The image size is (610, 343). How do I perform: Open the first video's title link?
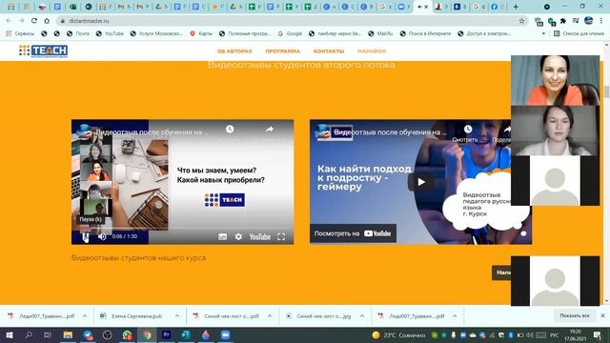(152, 132)
